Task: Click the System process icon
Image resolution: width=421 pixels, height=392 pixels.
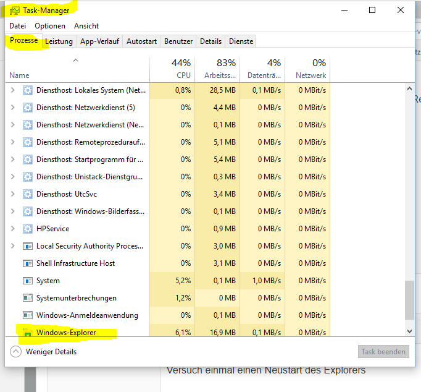Action: click(28, 281)
